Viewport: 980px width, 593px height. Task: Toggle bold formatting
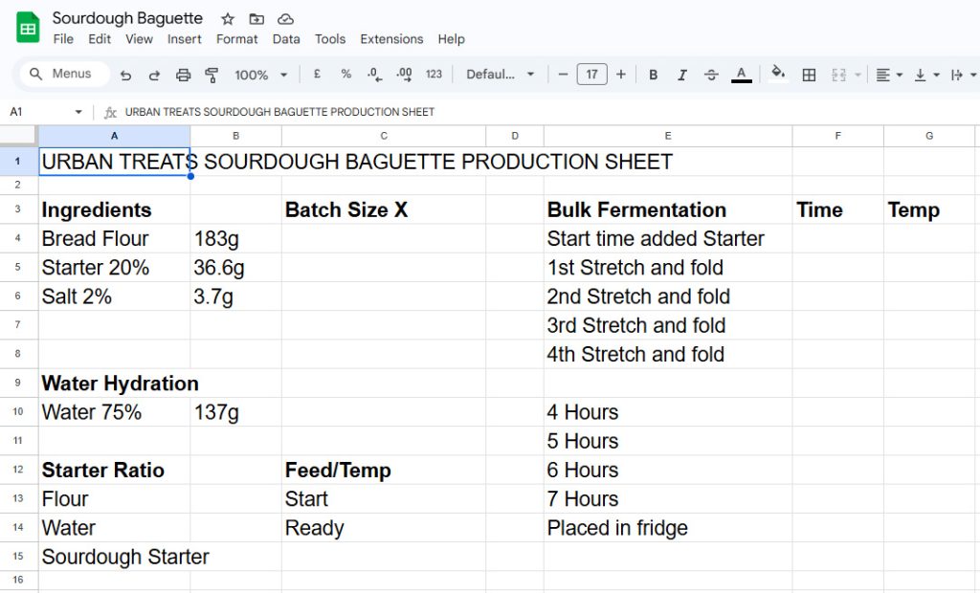(654, 75)
